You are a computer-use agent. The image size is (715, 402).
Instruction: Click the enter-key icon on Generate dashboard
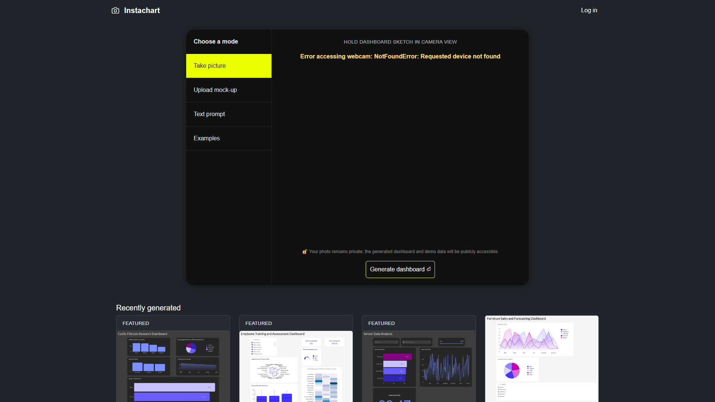pyautogui.click(x=429, y=269)
